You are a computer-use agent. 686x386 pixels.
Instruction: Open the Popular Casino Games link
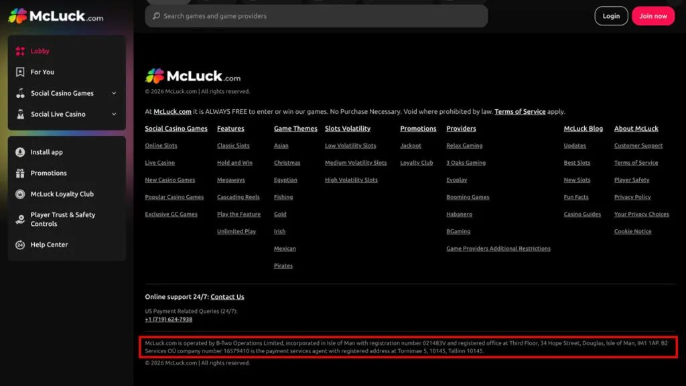(174, 197)
